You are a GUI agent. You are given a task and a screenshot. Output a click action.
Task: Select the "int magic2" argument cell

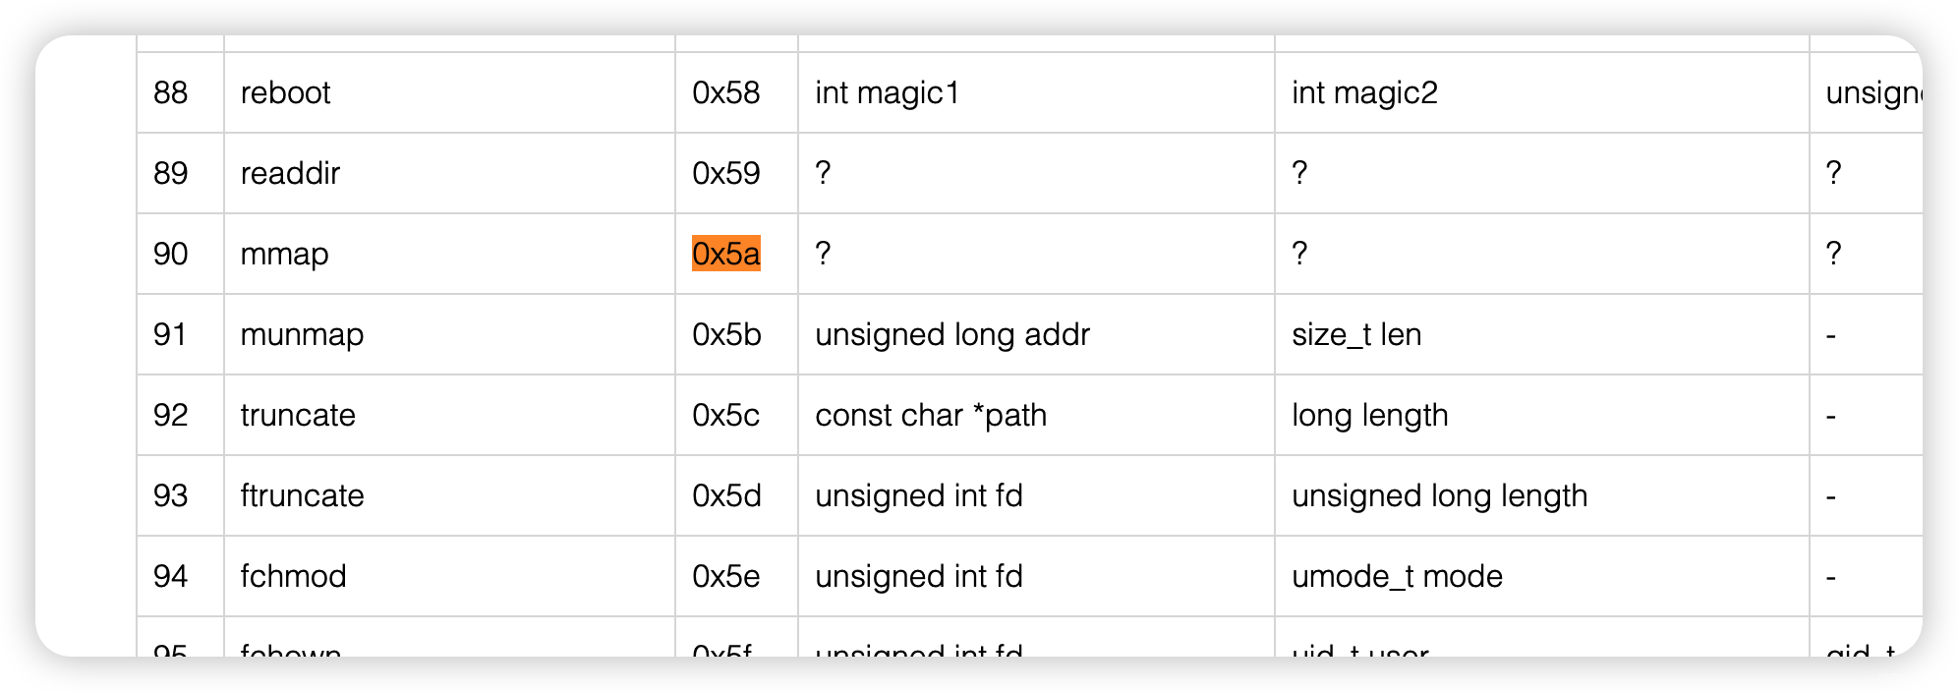click(x=1364, y=92)
